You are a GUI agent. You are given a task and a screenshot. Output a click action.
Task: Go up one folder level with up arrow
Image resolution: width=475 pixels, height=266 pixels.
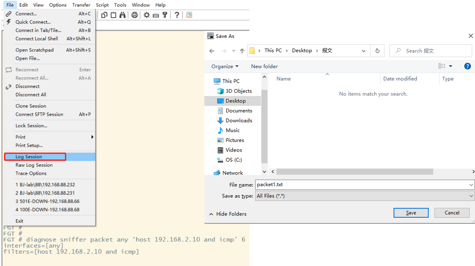click(x=242, y=51)
